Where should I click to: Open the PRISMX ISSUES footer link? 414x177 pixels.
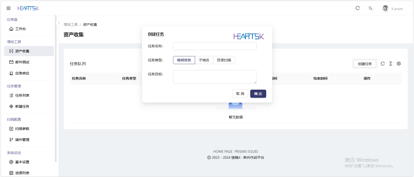pyautogui.click(x=246, y=151)
